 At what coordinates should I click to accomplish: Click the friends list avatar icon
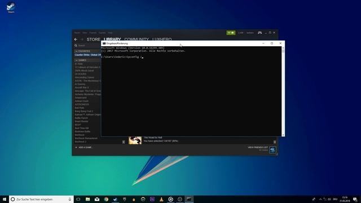pyautogui.click(x=272, y=150)
